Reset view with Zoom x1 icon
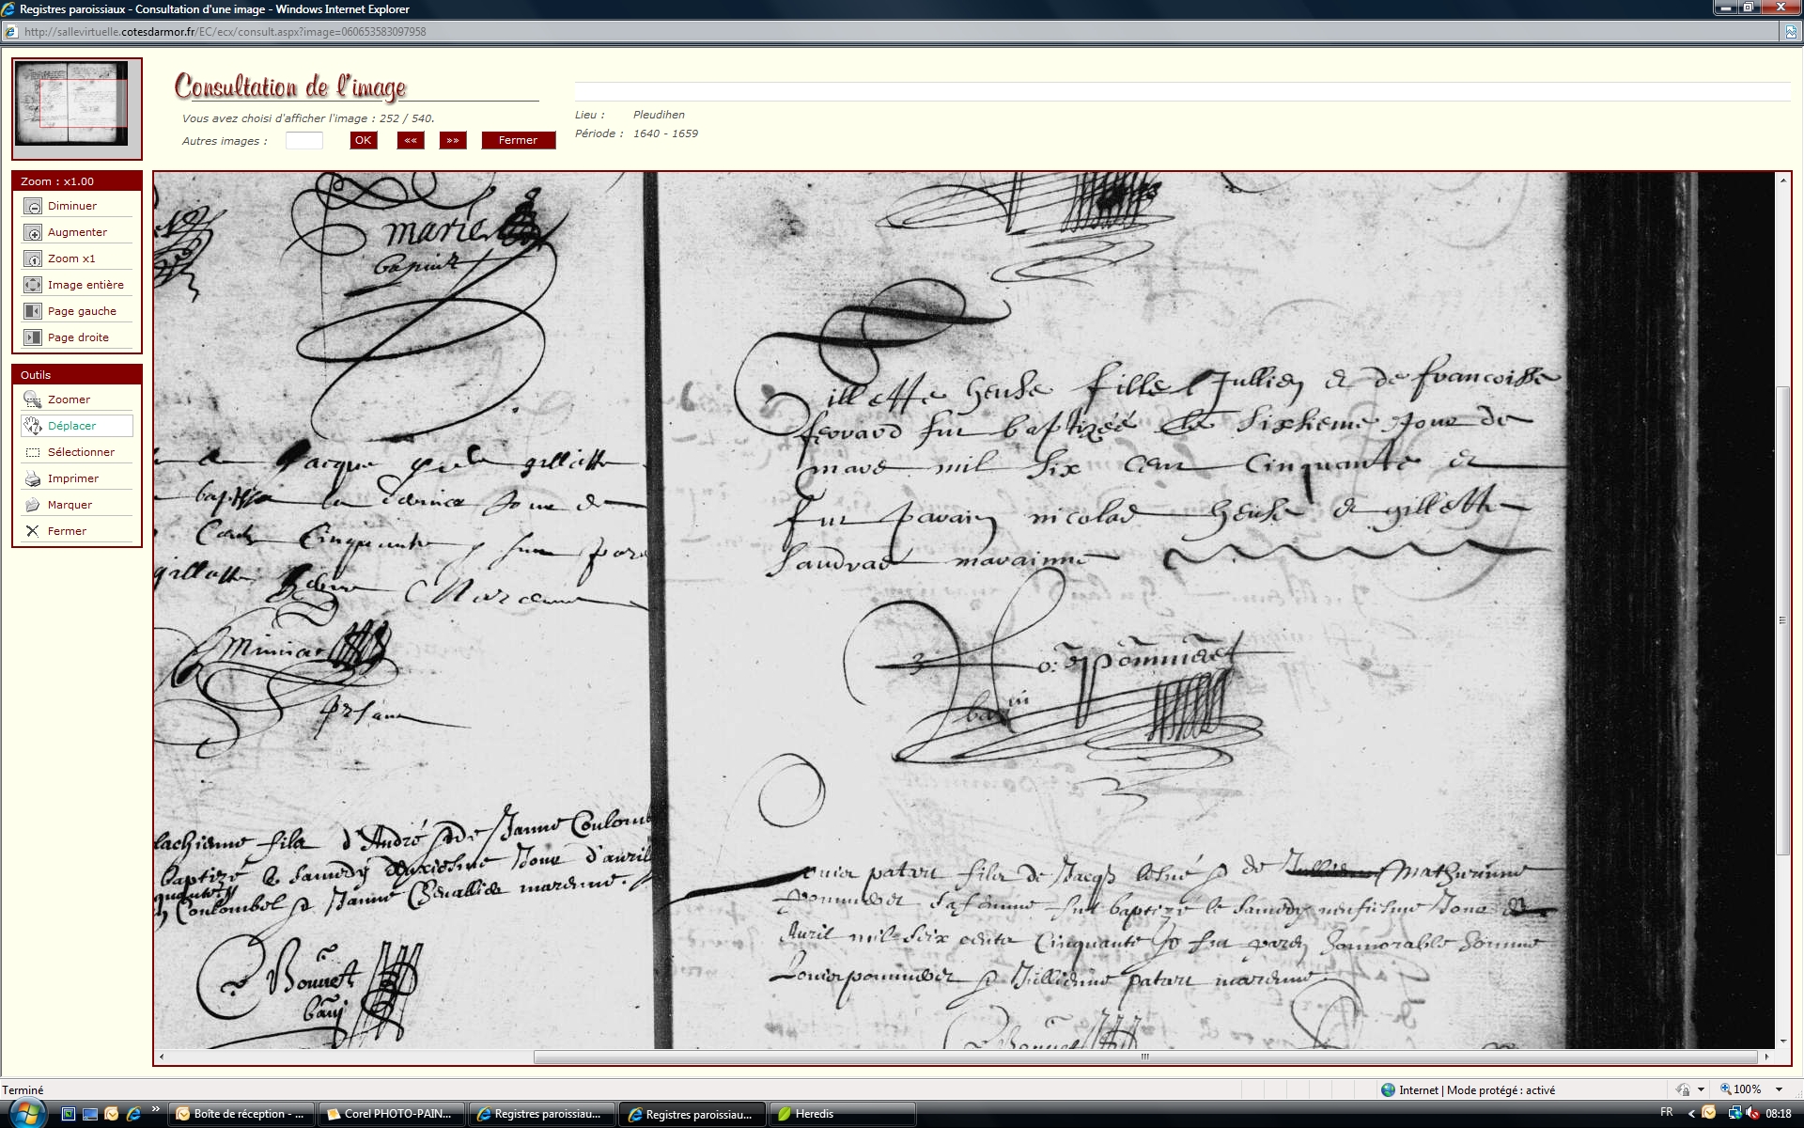Image resolution: width=1804 pixels, height=1128 pixels. tap(33, 258)
